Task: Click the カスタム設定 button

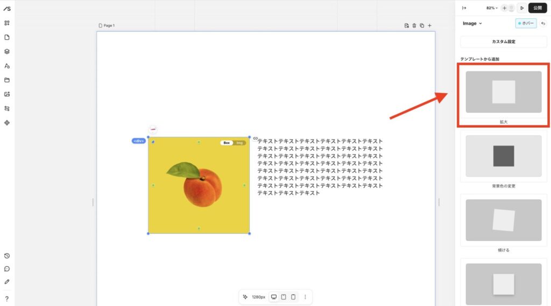Action: point(504,42)
